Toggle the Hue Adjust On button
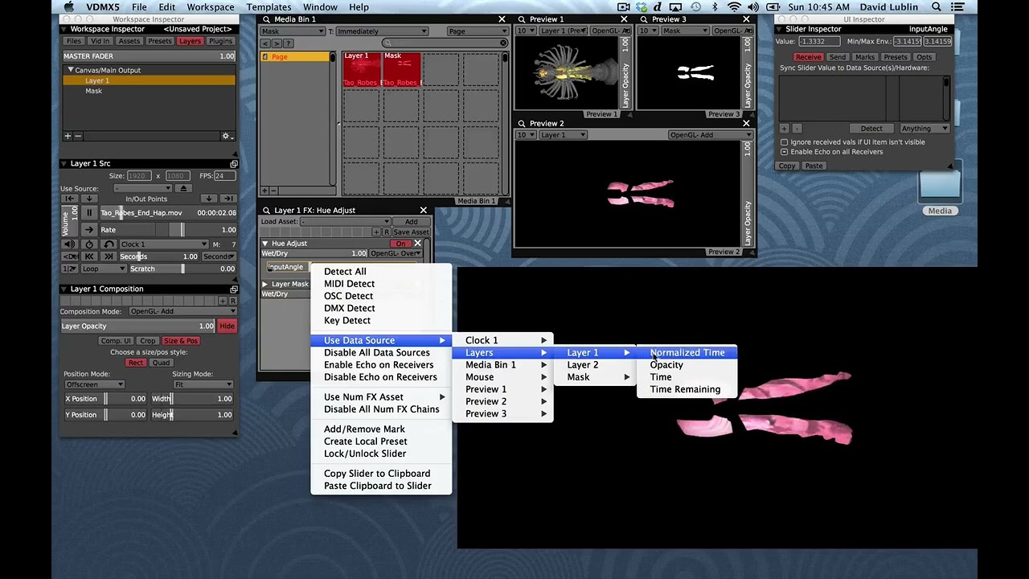This screenshot has width=1029, height=579. [x=400, y=244]
